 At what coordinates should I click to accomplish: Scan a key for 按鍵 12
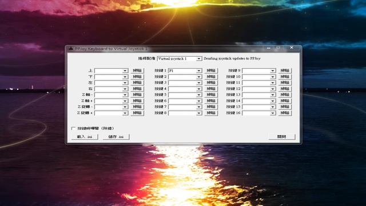coord(285,89)
